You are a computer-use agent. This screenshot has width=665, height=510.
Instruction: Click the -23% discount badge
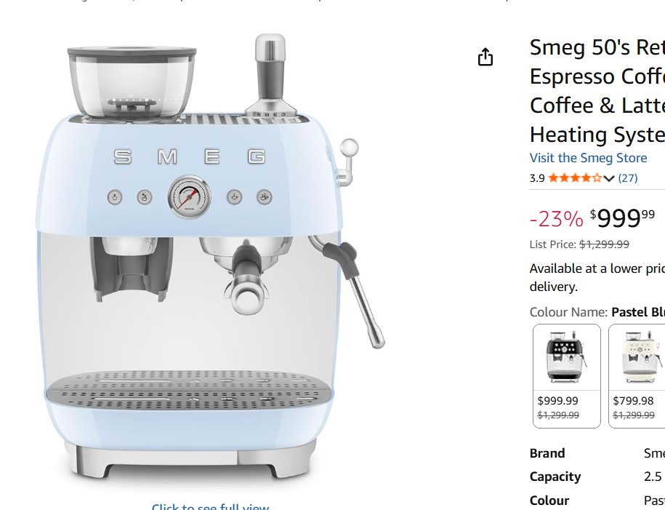click(557, 219)
